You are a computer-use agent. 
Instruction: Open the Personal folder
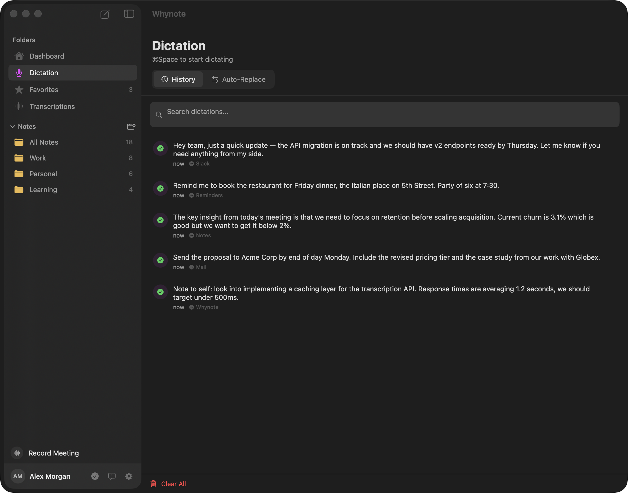click(x=73, y=174)
